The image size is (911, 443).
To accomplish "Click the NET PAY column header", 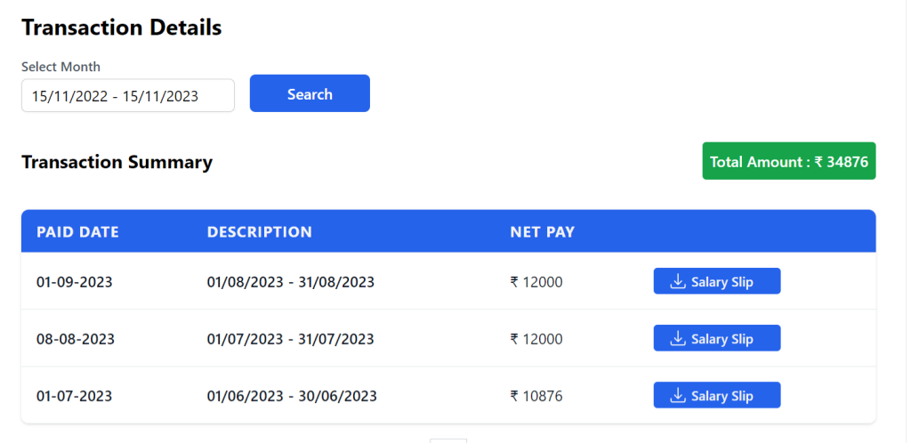I will 543,232.
